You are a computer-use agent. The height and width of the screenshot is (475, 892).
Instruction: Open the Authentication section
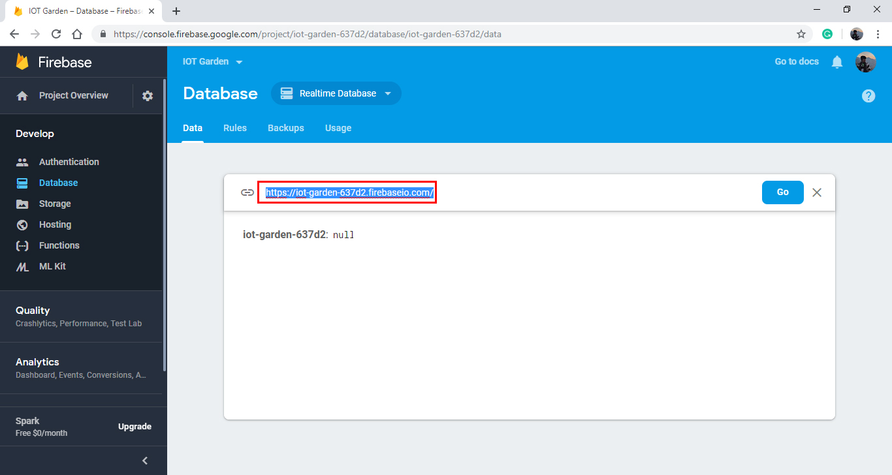point(69,161)
